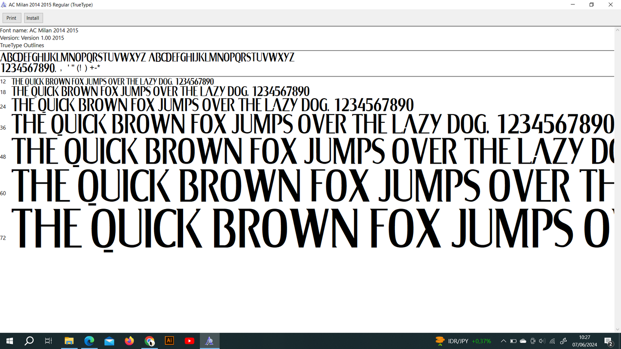Open the IDR/JPY currency widget

point(463,341)
